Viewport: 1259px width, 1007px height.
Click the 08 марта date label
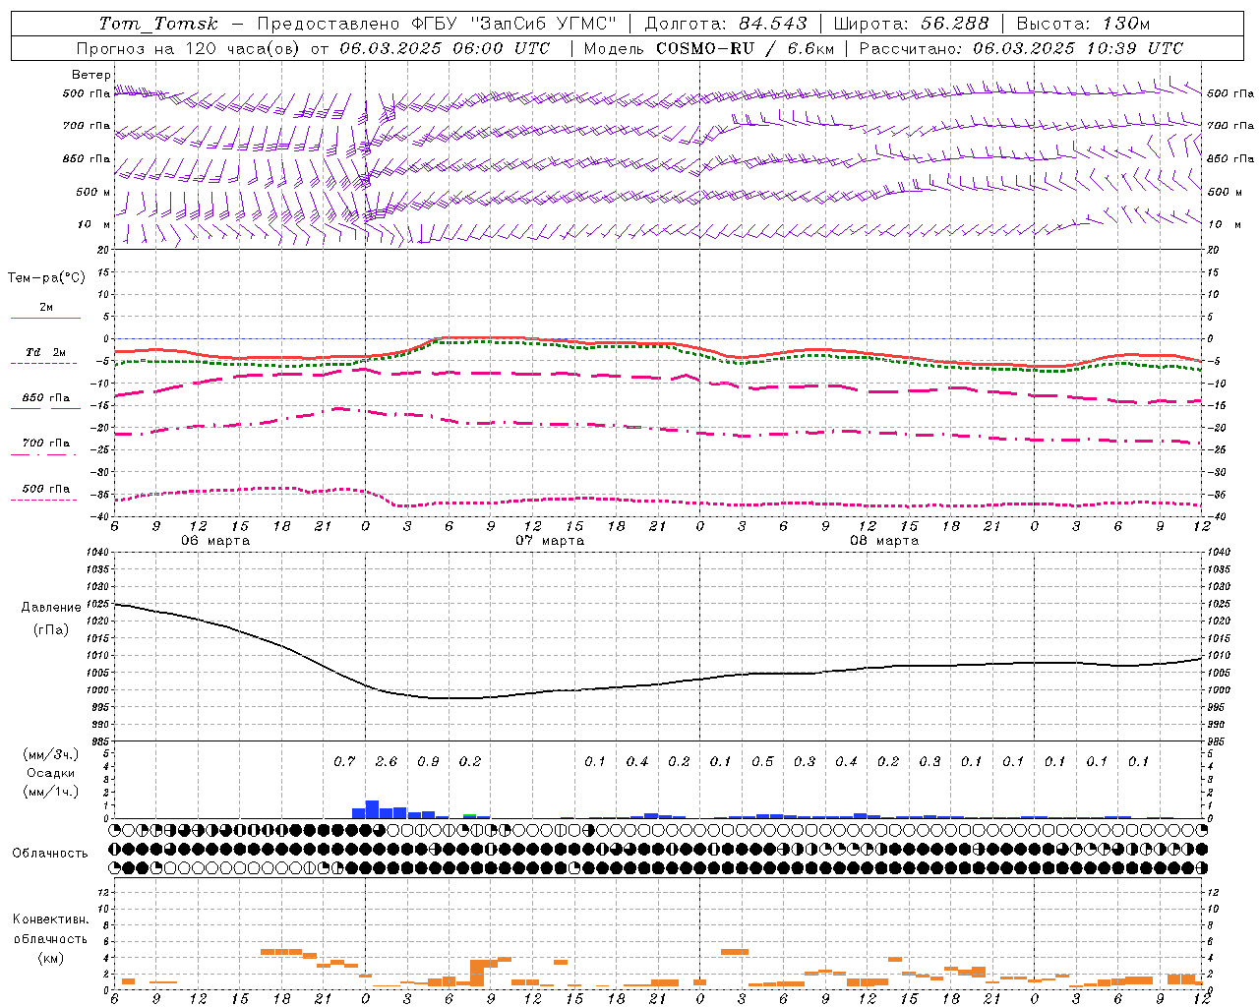pos(884,541)
